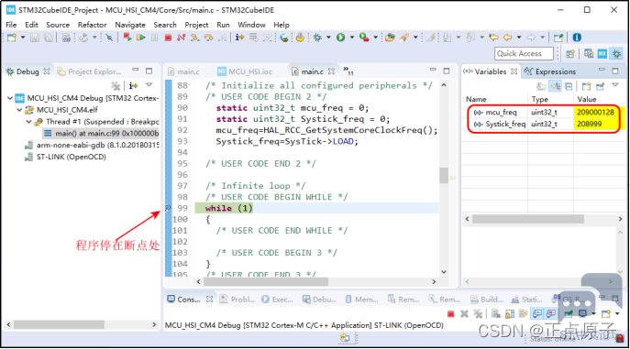630x349 pixels.
Task: Switch to the first main.c editor tab
Action: coord(183,71)
